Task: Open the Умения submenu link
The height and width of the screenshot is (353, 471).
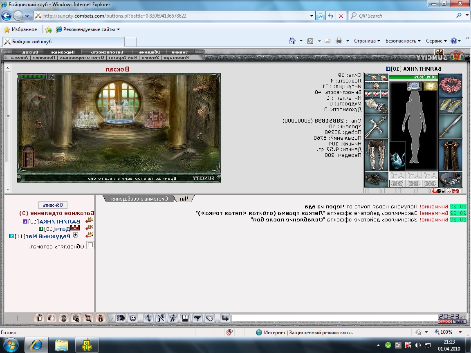Action: (x=150, y=57)
